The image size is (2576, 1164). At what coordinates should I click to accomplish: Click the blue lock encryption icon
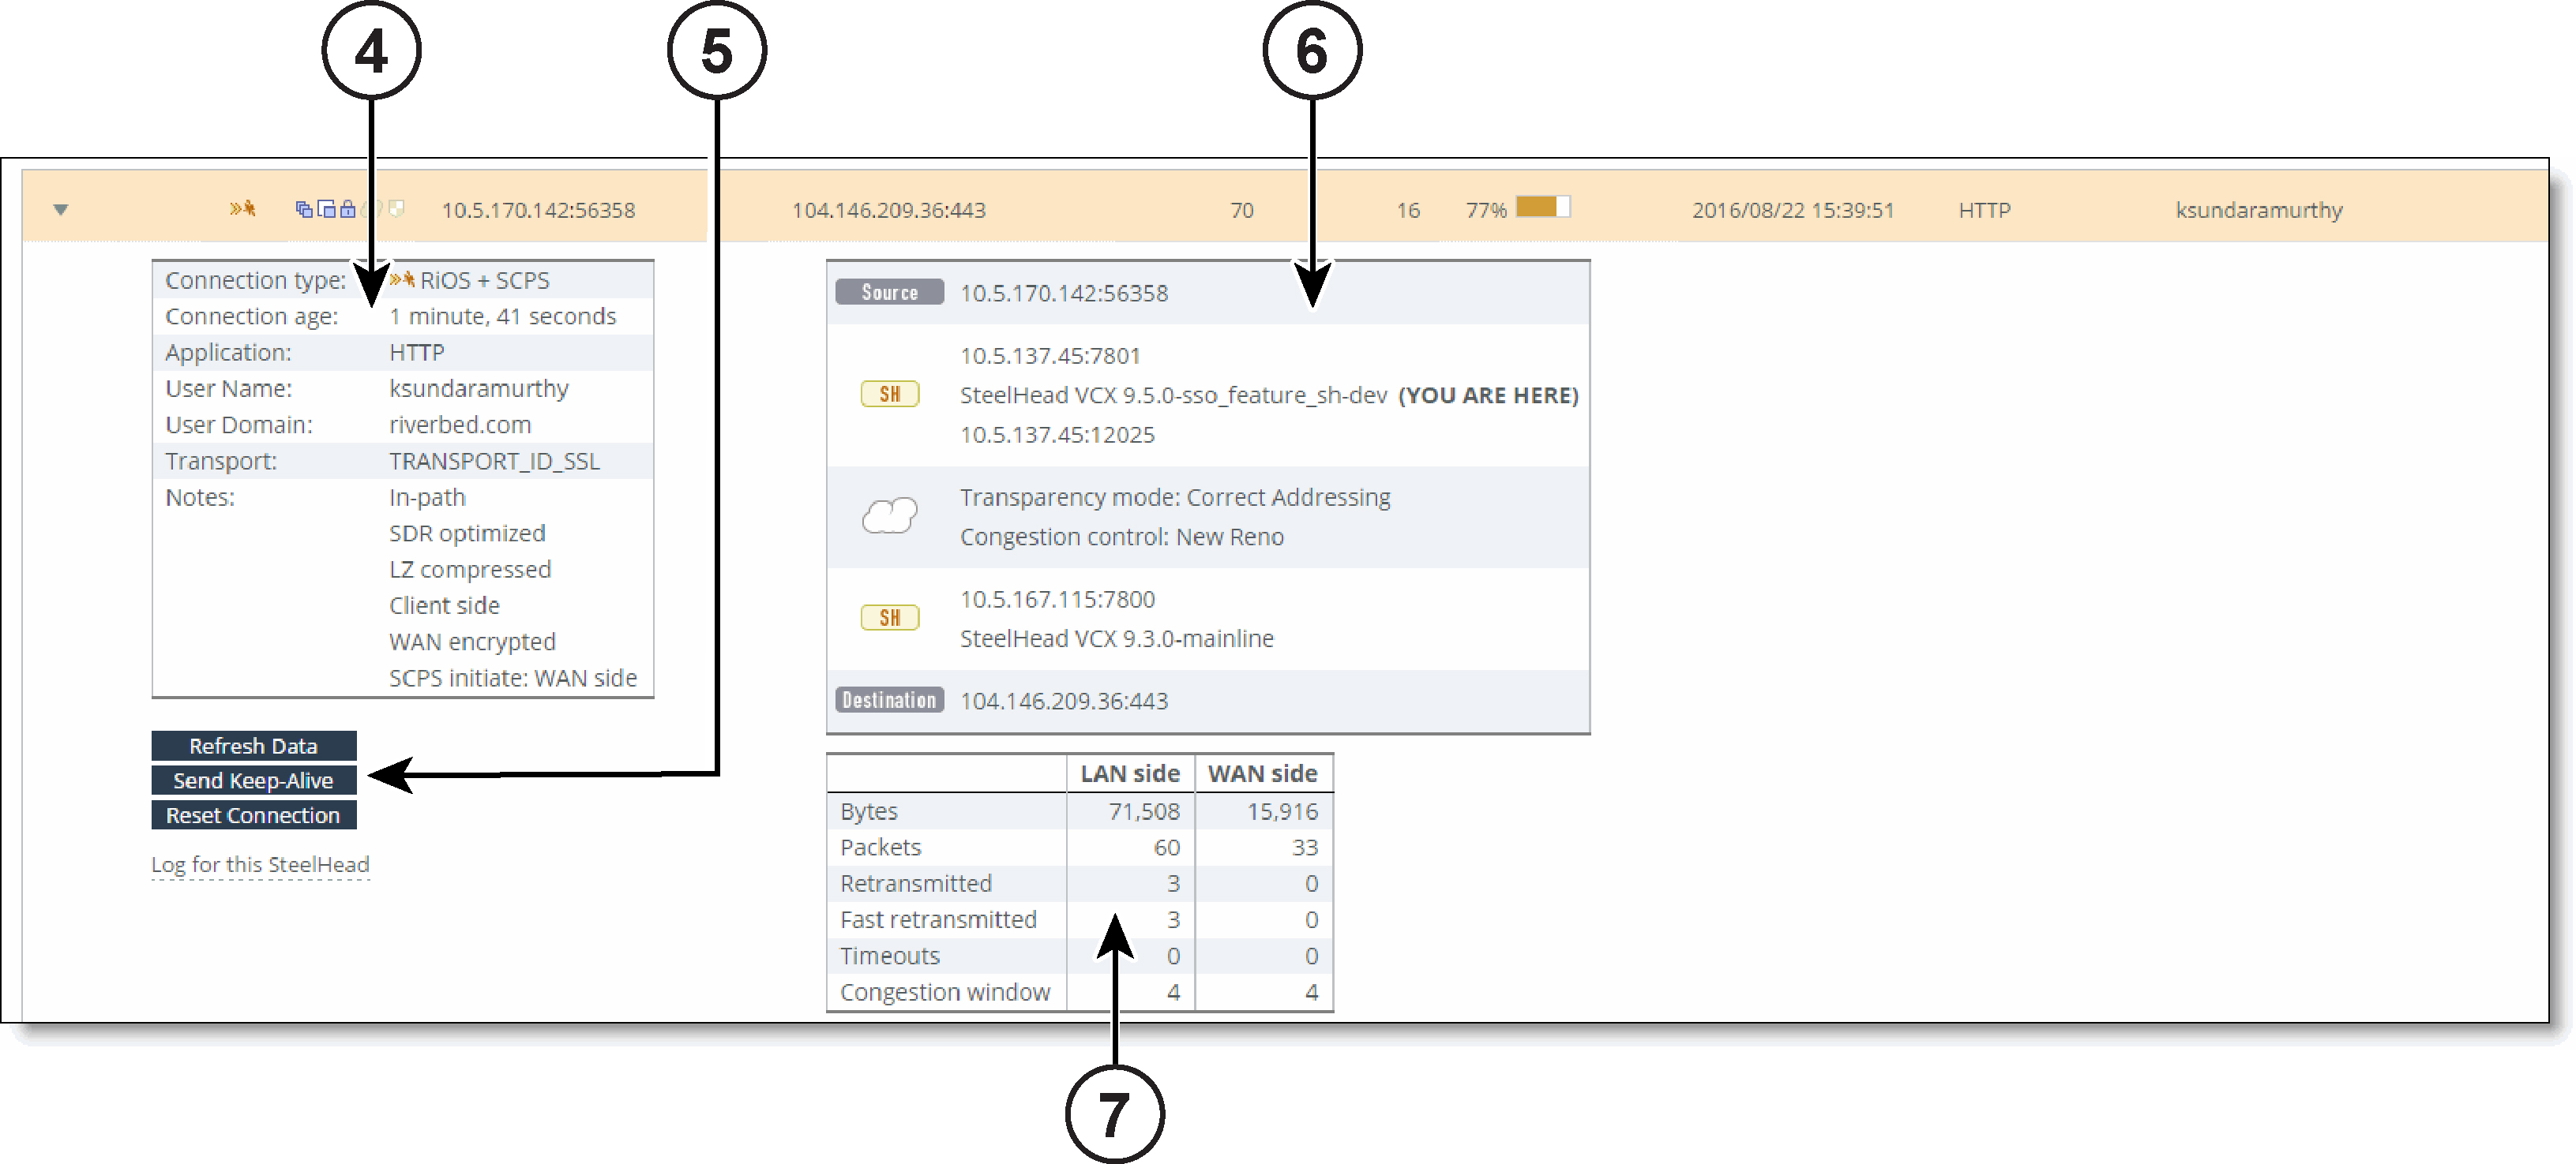coord(347,209)
